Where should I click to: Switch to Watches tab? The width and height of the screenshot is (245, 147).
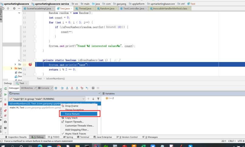click(x=28, y=88)
